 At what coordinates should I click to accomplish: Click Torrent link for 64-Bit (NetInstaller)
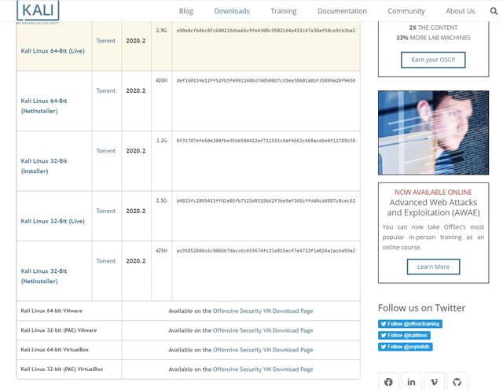click(x=105, y=91)
